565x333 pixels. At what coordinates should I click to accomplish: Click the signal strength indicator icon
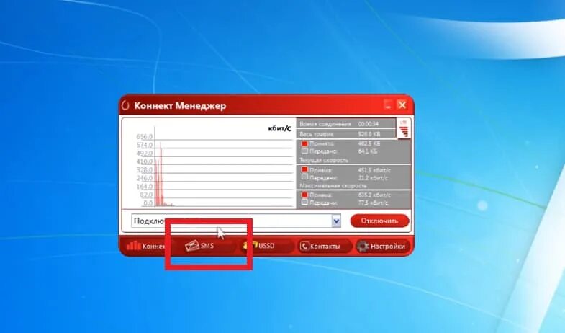pyautogui.click(x=404, y=129)
